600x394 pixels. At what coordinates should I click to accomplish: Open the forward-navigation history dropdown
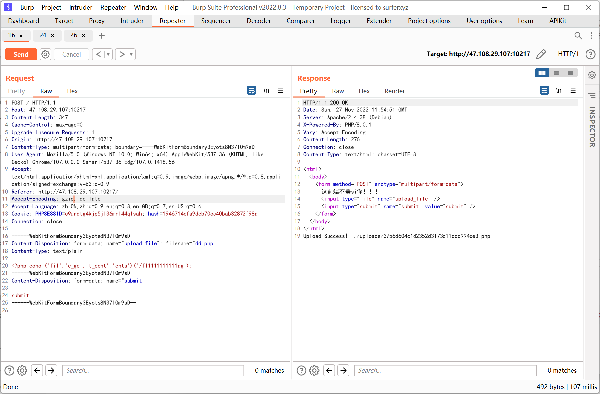[131, 54]
